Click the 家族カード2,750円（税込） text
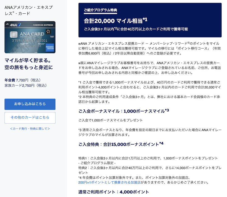Image resolution: width=227 pixels, height=197 pixels. pos(26,85)
